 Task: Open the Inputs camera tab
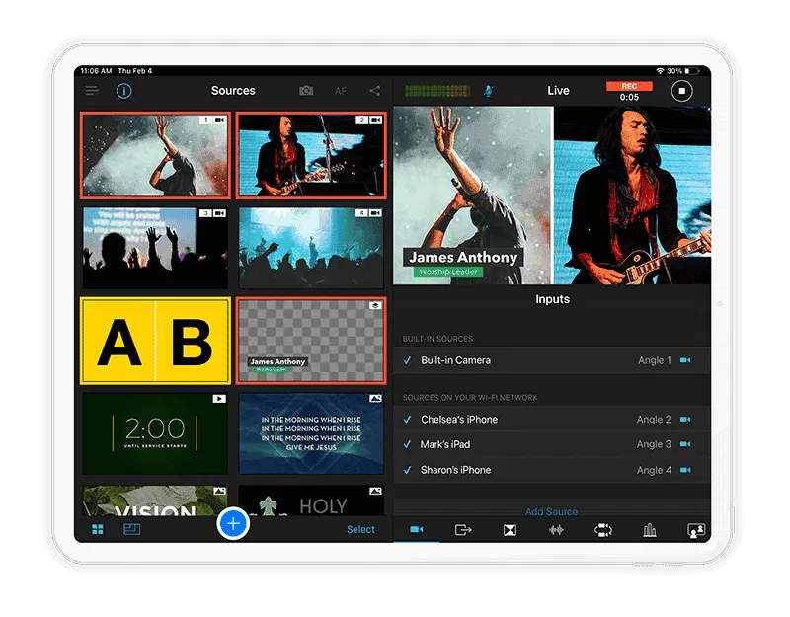(417, 530)
